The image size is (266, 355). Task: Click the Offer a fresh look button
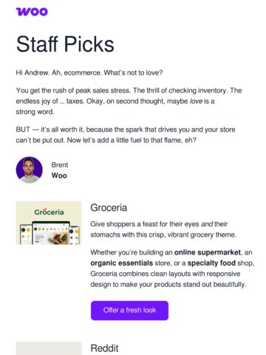click(129, 311)
